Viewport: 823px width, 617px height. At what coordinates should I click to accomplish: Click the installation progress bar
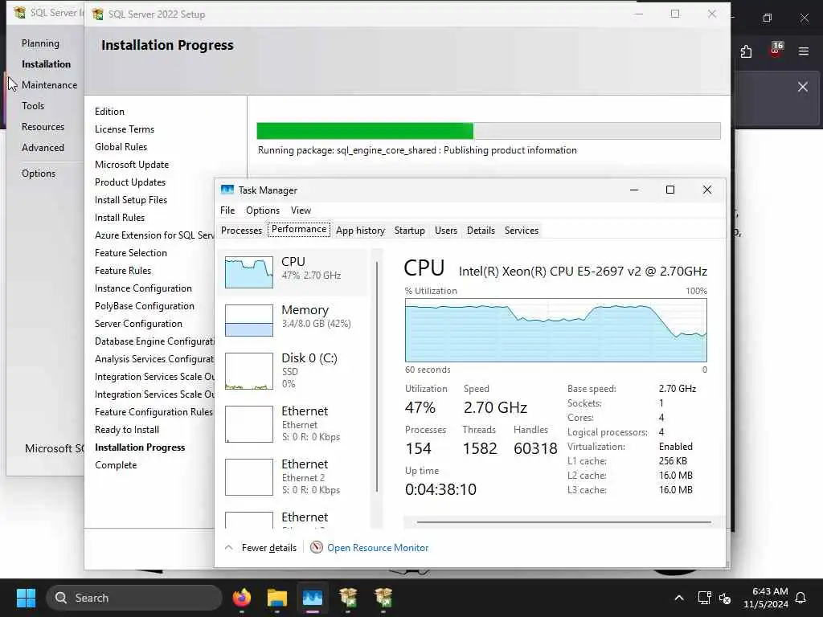pyautogui.click(x=488, y=131)
